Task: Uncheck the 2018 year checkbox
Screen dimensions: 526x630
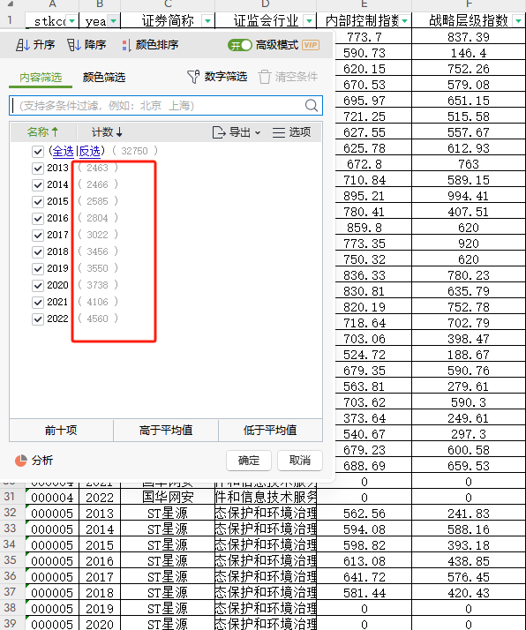Action: point(38,252)
